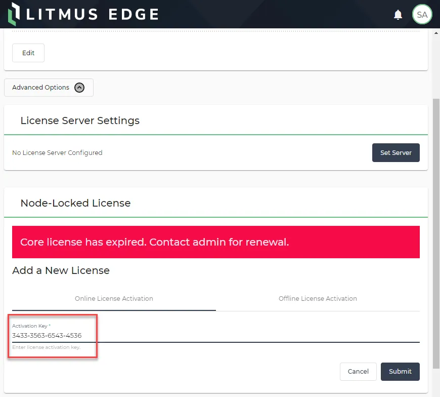The image size is (440, 397).
Task: Click Set Server button
Action: 395,152
